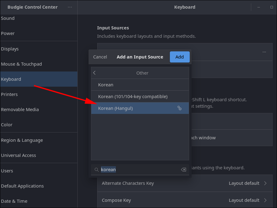Open Universal Access settings
This screenshot has height=208, width=277.
(x=39, y=155)
